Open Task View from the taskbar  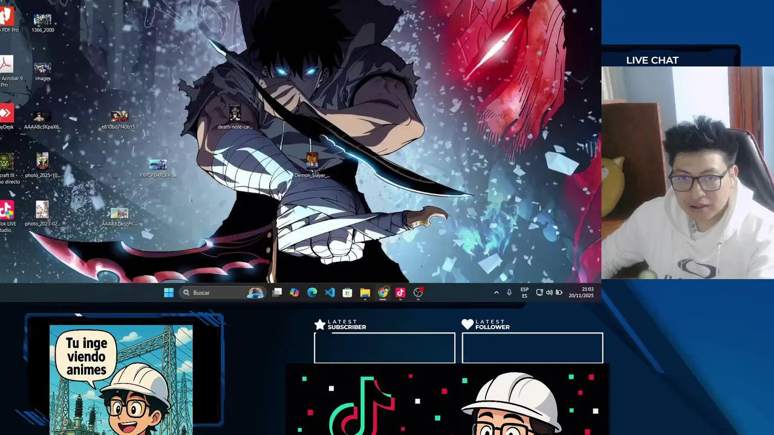point(277,292)
